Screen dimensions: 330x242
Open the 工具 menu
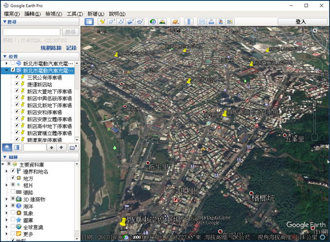pyautogui.click(x=75, y=14)
